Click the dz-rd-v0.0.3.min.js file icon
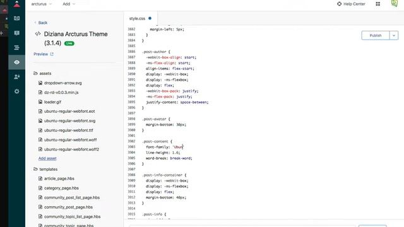 pos(40,92)
